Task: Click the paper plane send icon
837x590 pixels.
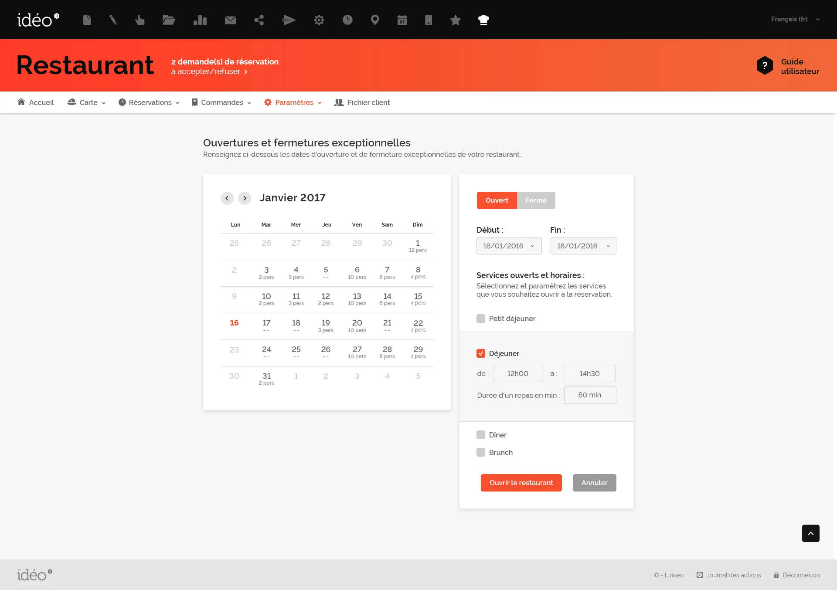Action: 289,20
